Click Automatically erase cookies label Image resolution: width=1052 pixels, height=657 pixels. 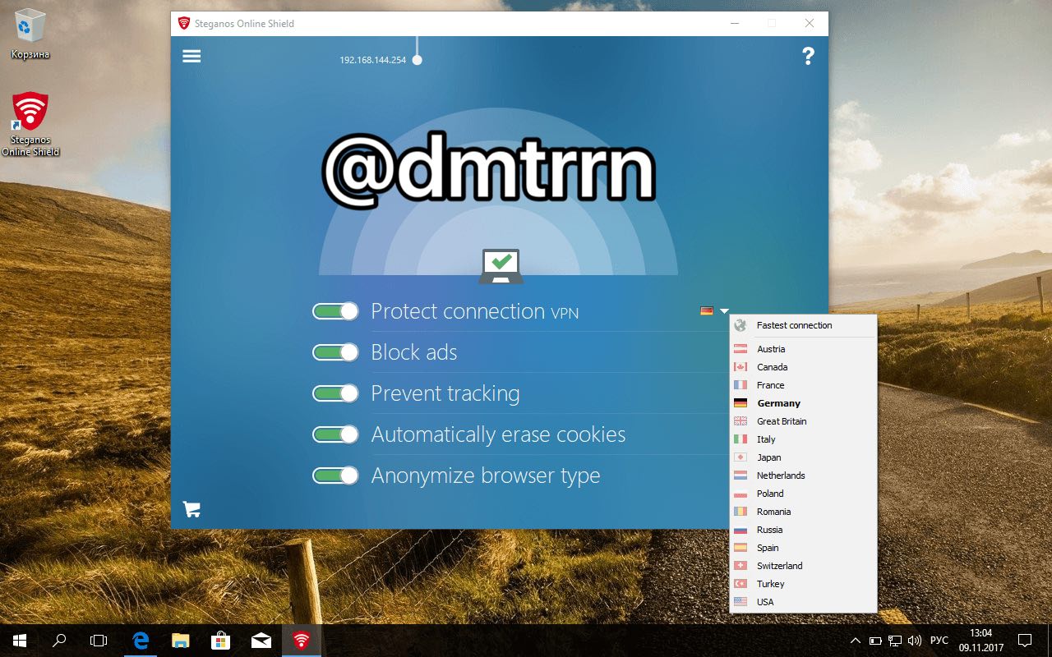pyautogui.click(x=498, y=434)
